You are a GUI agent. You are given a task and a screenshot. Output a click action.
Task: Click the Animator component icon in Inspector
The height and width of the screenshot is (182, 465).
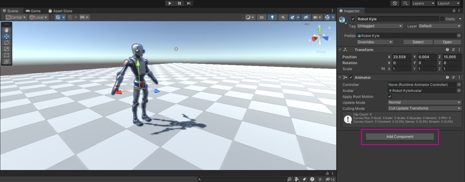click(345, 77)
